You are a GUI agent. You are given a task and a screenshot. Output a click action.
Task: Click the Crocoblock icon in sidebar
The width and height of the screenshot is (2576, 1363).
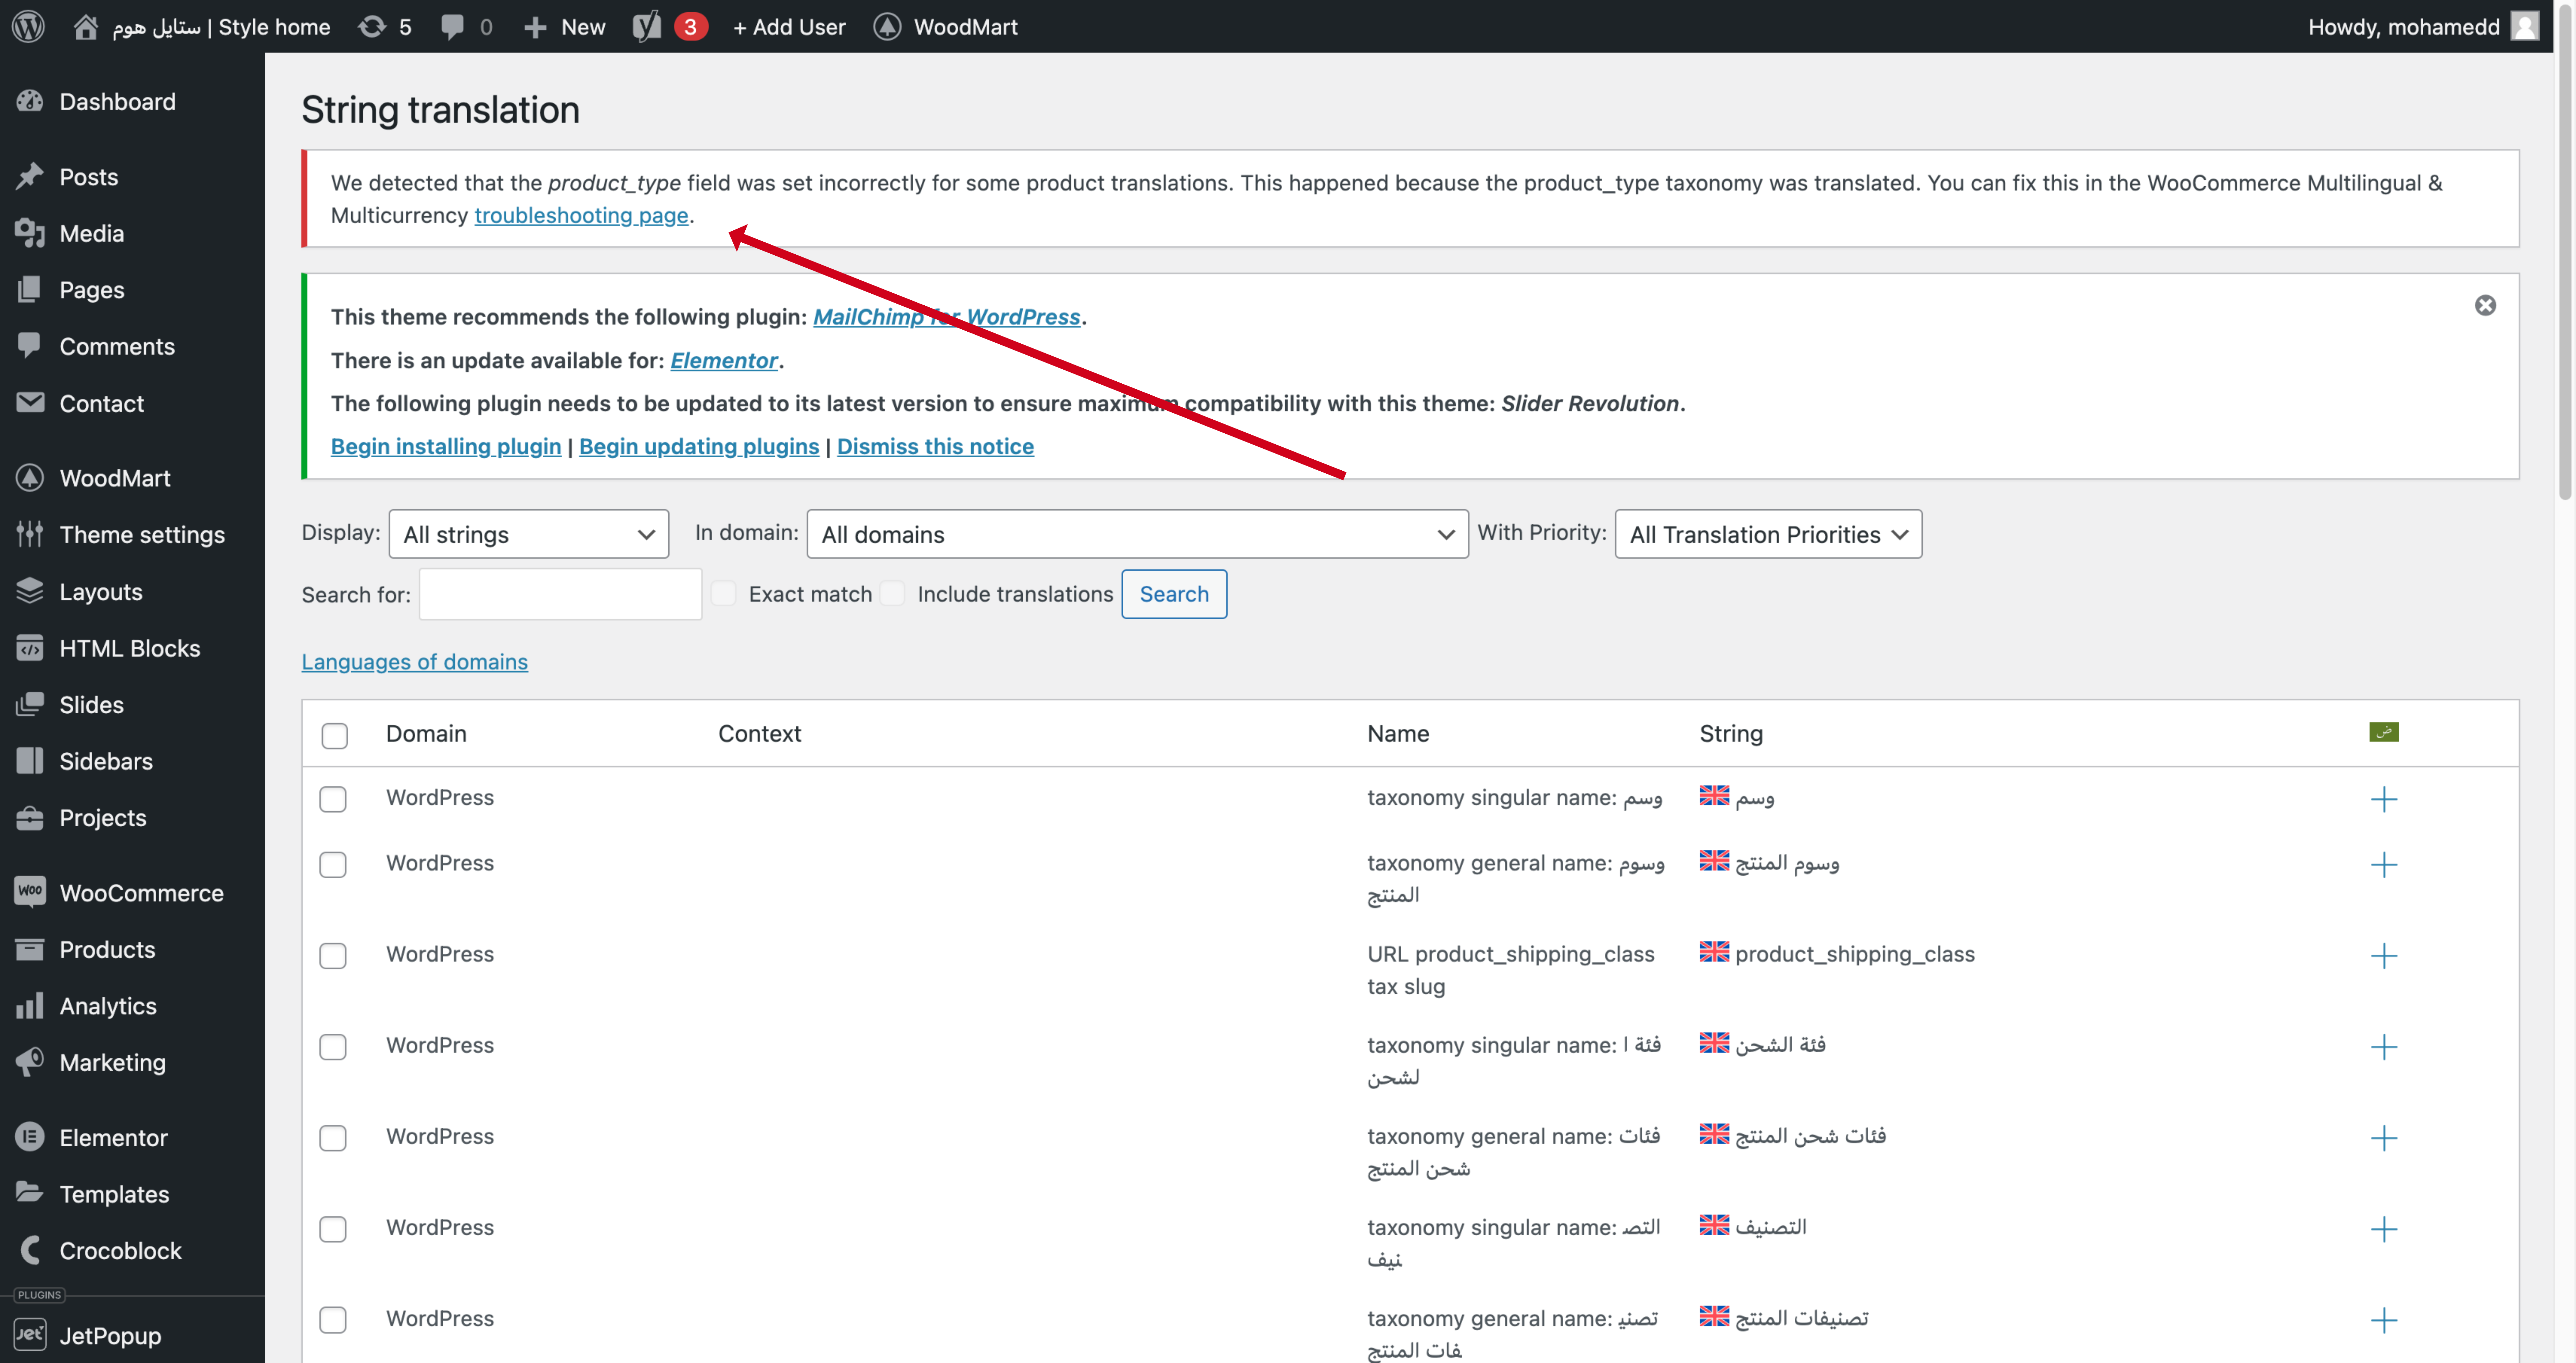(30, 1250)
